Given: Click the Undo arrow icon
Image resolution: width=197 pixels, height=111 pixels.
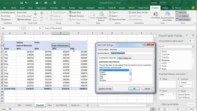Looking at the screenshot, I should coord(26,3).
